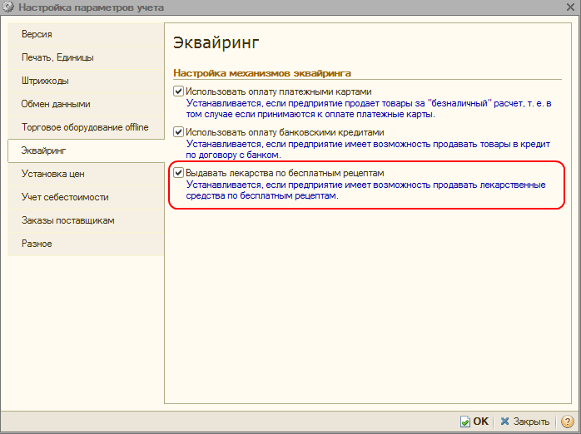
Task: Go to the 'Обмен данными' tab
Action: click(56, 104)
